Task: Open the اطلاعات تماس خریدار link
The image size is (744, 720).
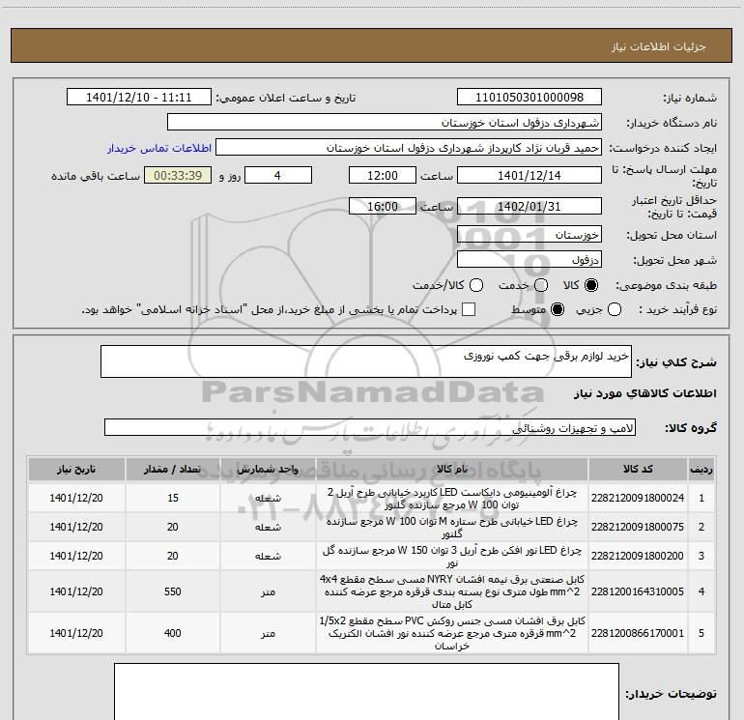Action: pyautogui.click(x=159, y=148)
